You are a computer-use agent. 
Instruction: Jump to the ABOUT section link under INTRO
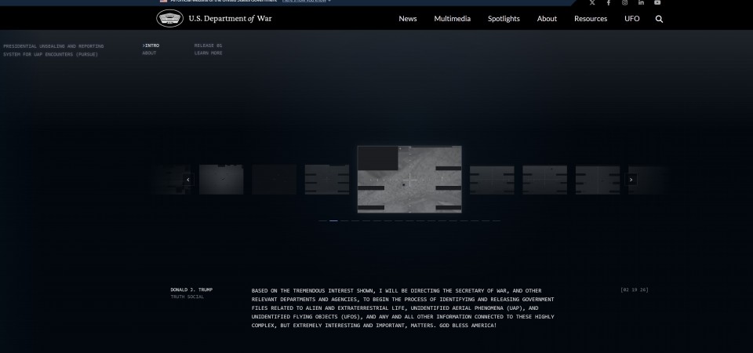coord(149,53)
